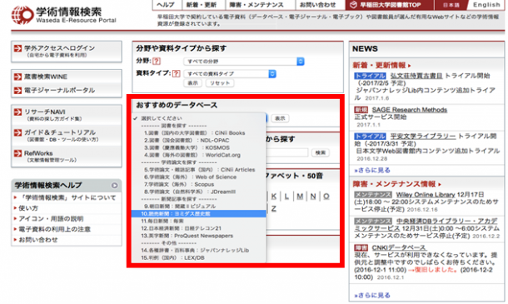Open the すべての資料タイプ dropdown
Screen dimensions: 508x304
coord(230,74)
